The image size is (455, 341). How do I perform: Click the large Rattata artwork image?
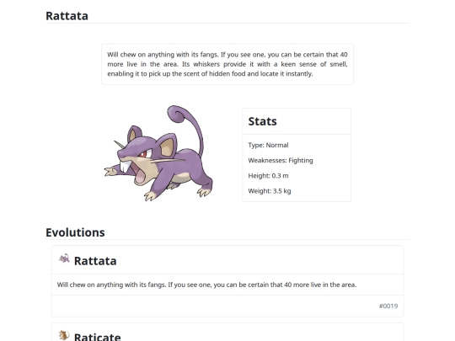158,153
